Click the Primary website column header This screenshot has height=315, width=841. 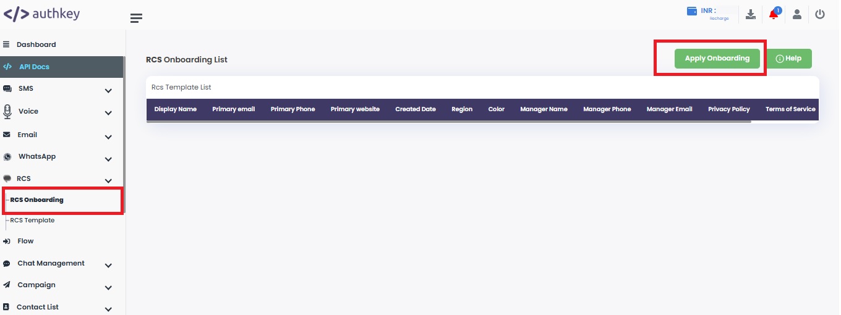pos(355,109)
